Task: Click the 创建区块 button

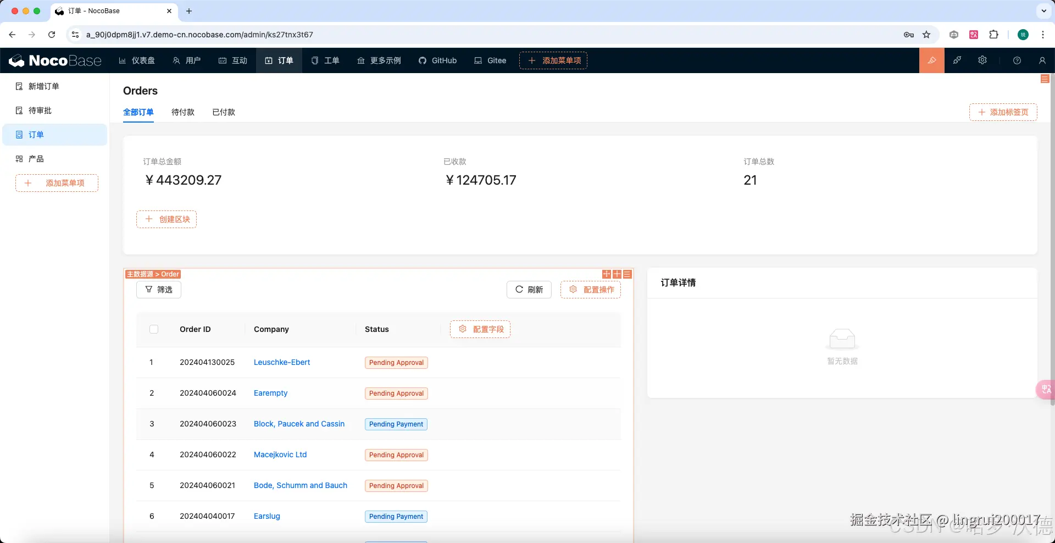Action: click(x=166, y=219)
